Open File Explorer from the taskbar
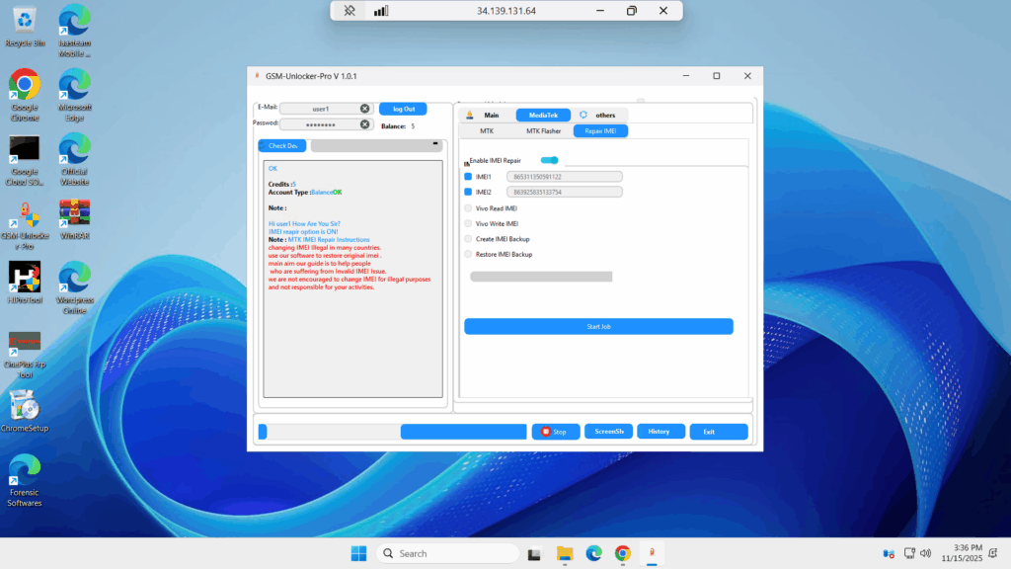This screenshot has height=569, width=1011. coord(565,553)
